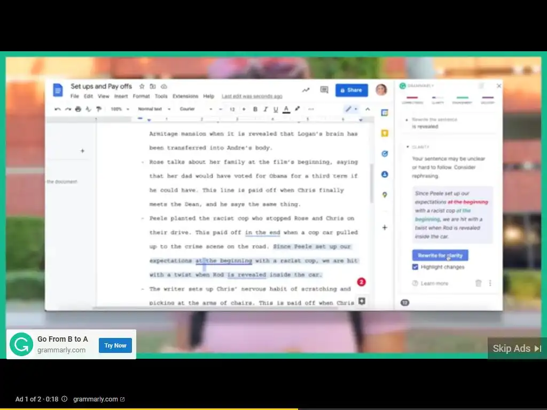This screenshot has height=410, width=547.
Task: Open the Courier font dropdown
Action: click(196, 109)
